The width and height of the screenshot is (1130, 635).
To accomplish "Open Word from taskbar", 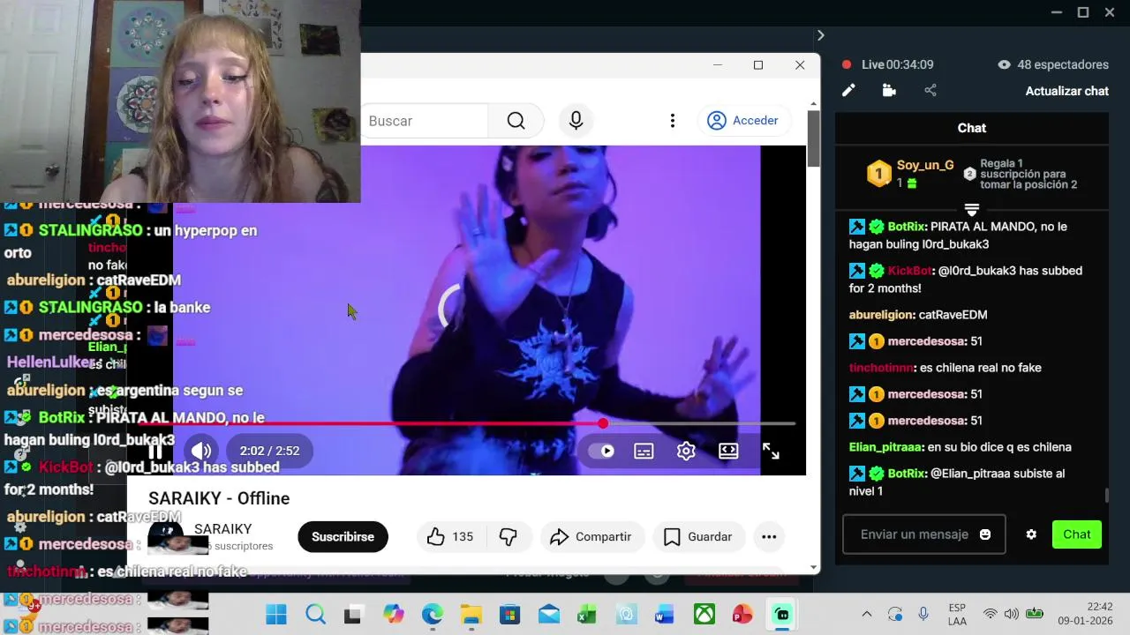I will click(x=665, y=614).
